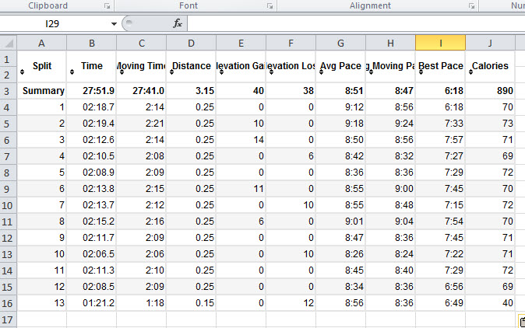Click the Moving Time column sort arrows
This screenshot has height=328, width=525.
122,72
